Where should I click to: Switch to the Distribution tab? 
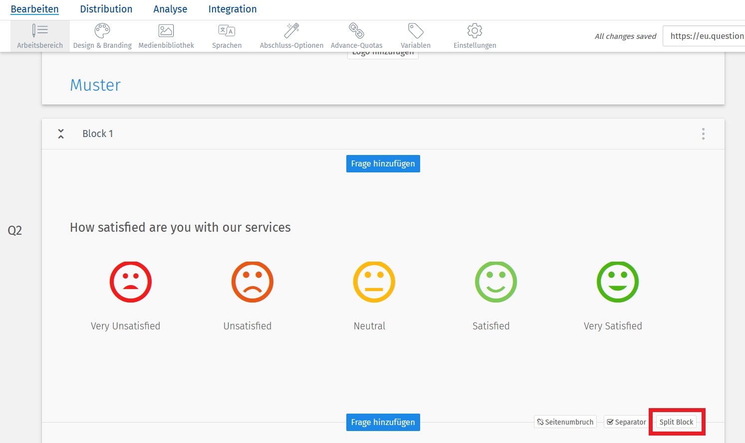coord(106,8)
